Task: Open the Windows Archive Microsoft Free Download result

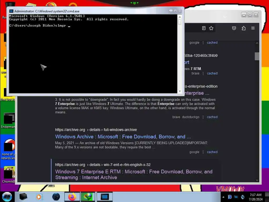Action: pyautogui.click(x=123, y=137)
